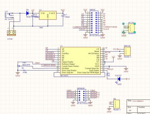The image size is (150, 114).
Task: Select the DRIVE connector body
Action: tap(94, 22)
